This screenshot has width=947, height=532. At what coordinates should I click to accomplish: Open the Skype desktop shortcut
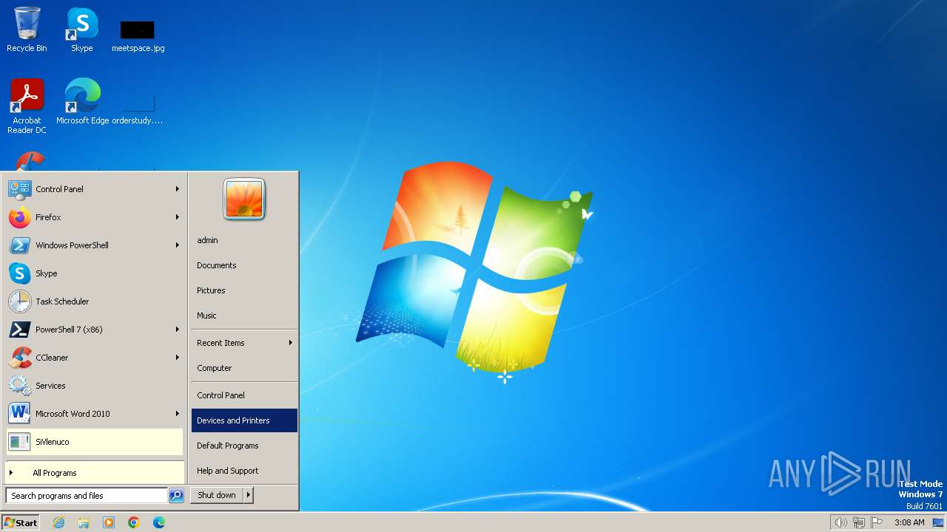coord(81,30)
